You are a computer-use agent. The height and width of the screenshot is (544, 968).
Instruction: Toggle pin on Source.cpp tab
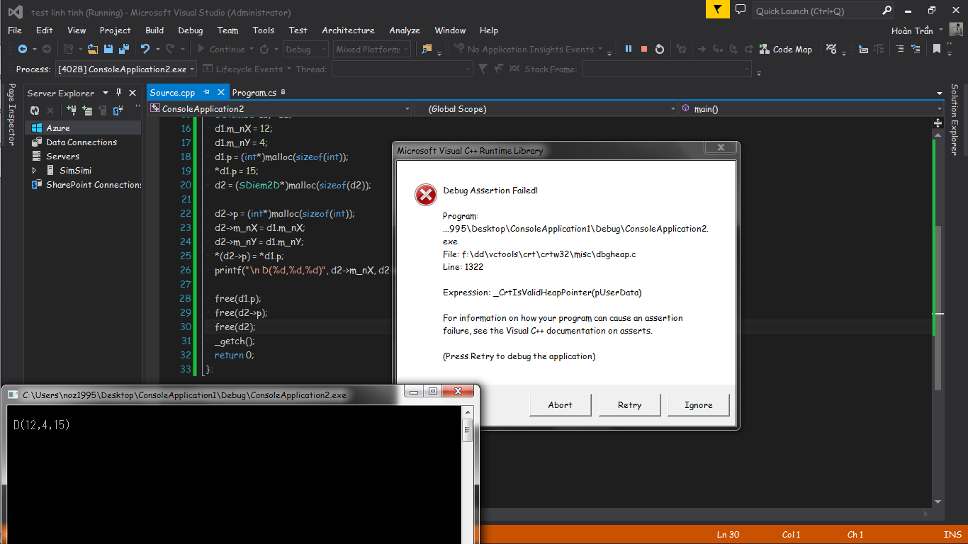point(207,93)
